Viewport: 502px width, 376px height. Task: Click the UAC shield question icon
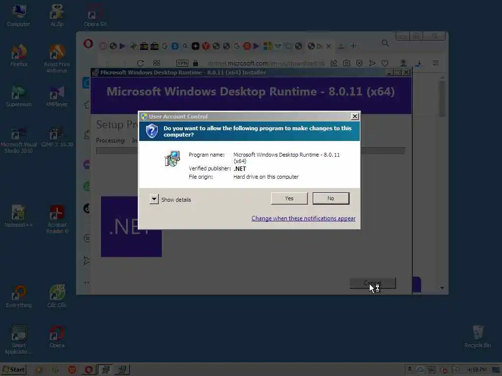click(152, 131)
